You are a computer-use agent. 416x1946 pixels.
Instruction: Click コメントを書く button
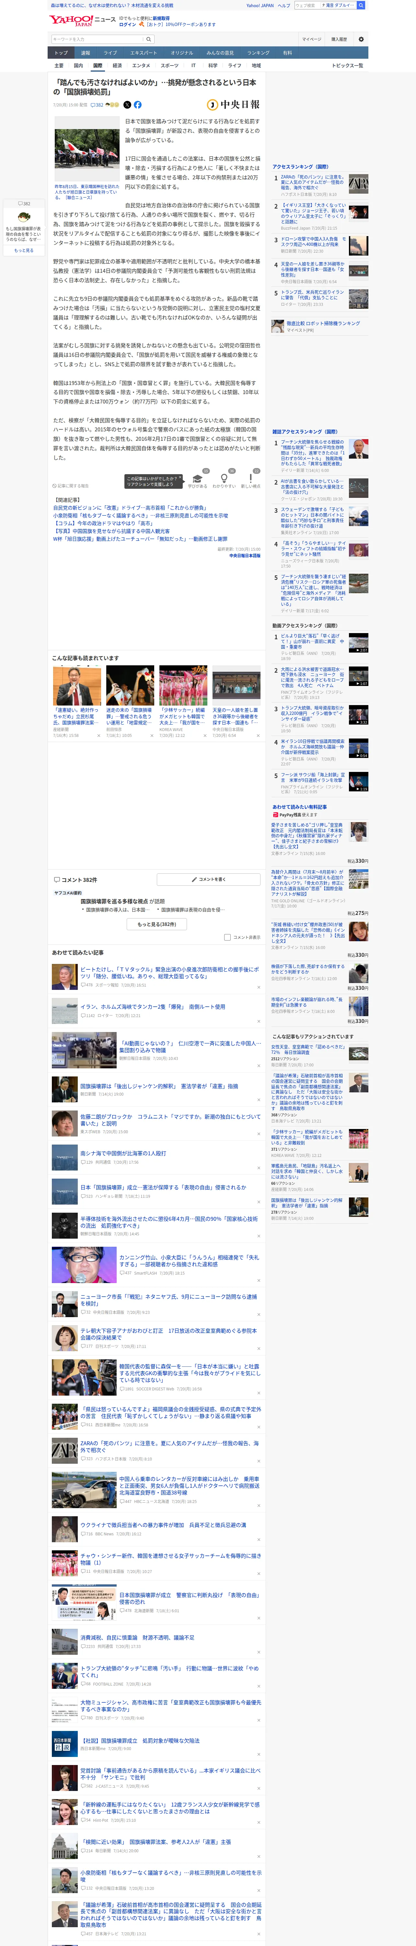(x=209, y=879)
